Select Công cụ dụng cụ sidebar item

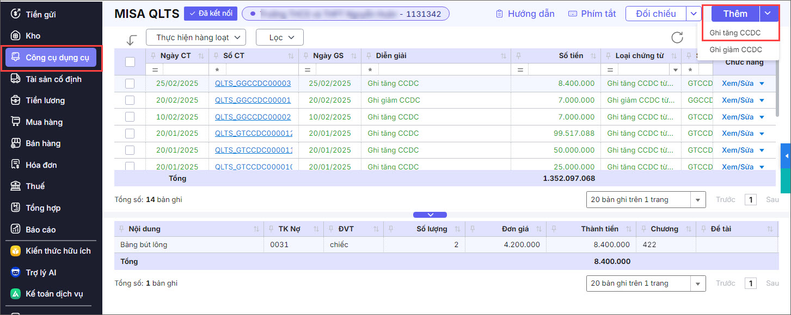pyautogui.click(x=51, y=58)
